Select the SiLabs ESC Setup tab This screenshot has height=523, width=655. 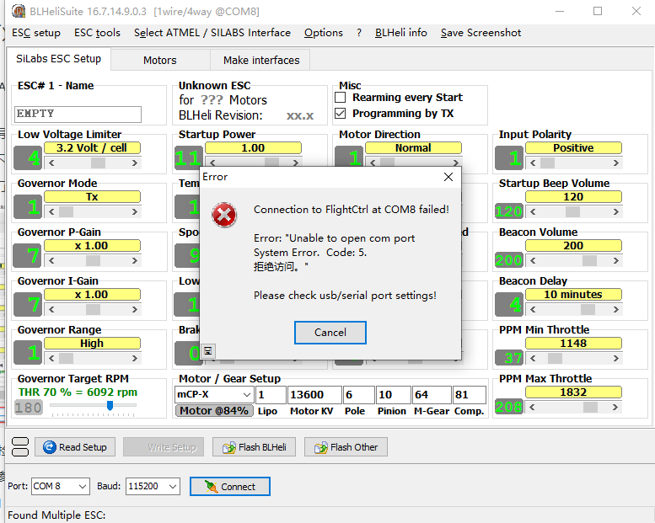[x=58, y=59]
